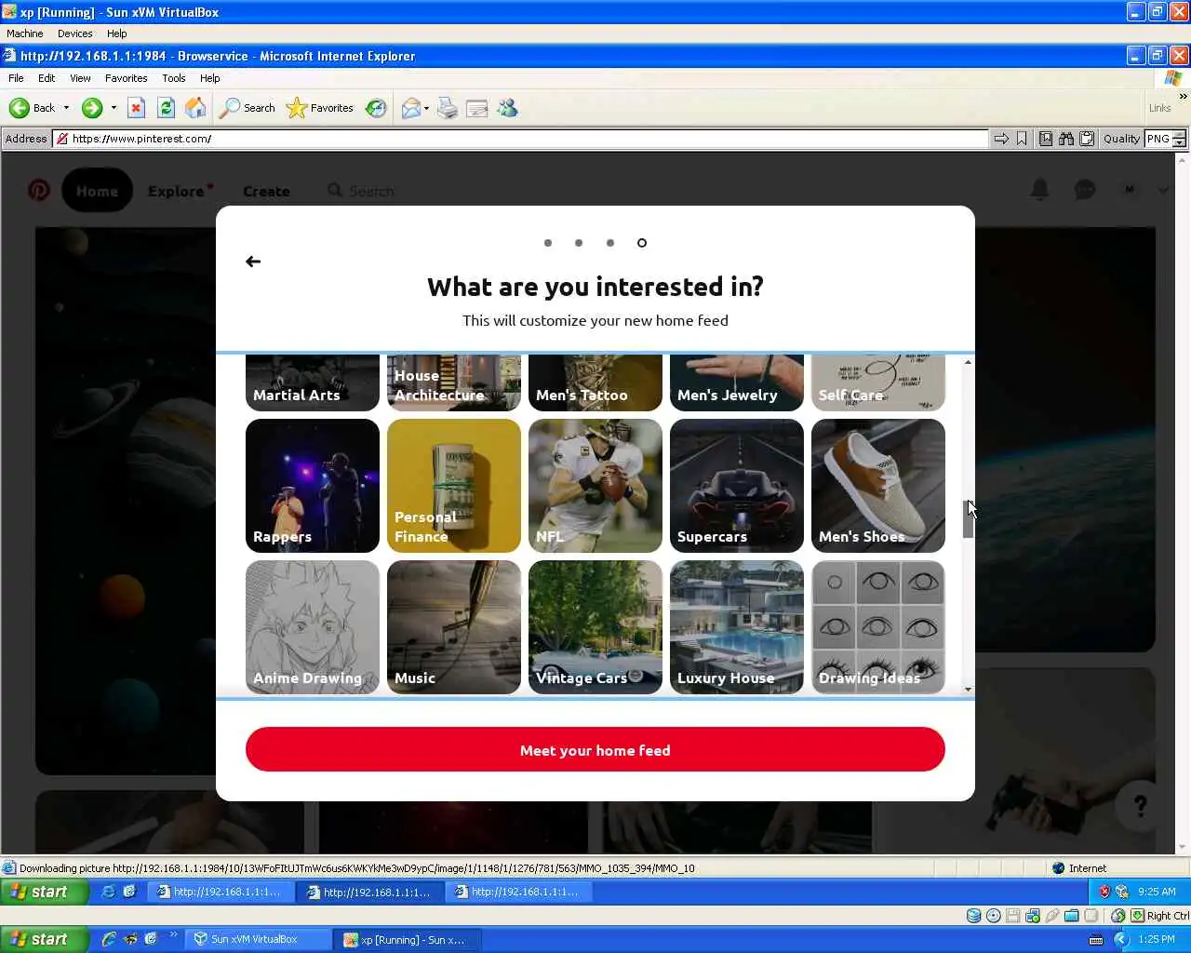The width and height of the screenshot is (1191, 953).
Task: Click the binoculars find icon
Action: (x=1066, y=139)
